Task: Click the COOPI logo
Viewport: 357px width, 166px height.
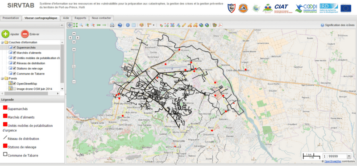Action: click(x=306, y=8)
